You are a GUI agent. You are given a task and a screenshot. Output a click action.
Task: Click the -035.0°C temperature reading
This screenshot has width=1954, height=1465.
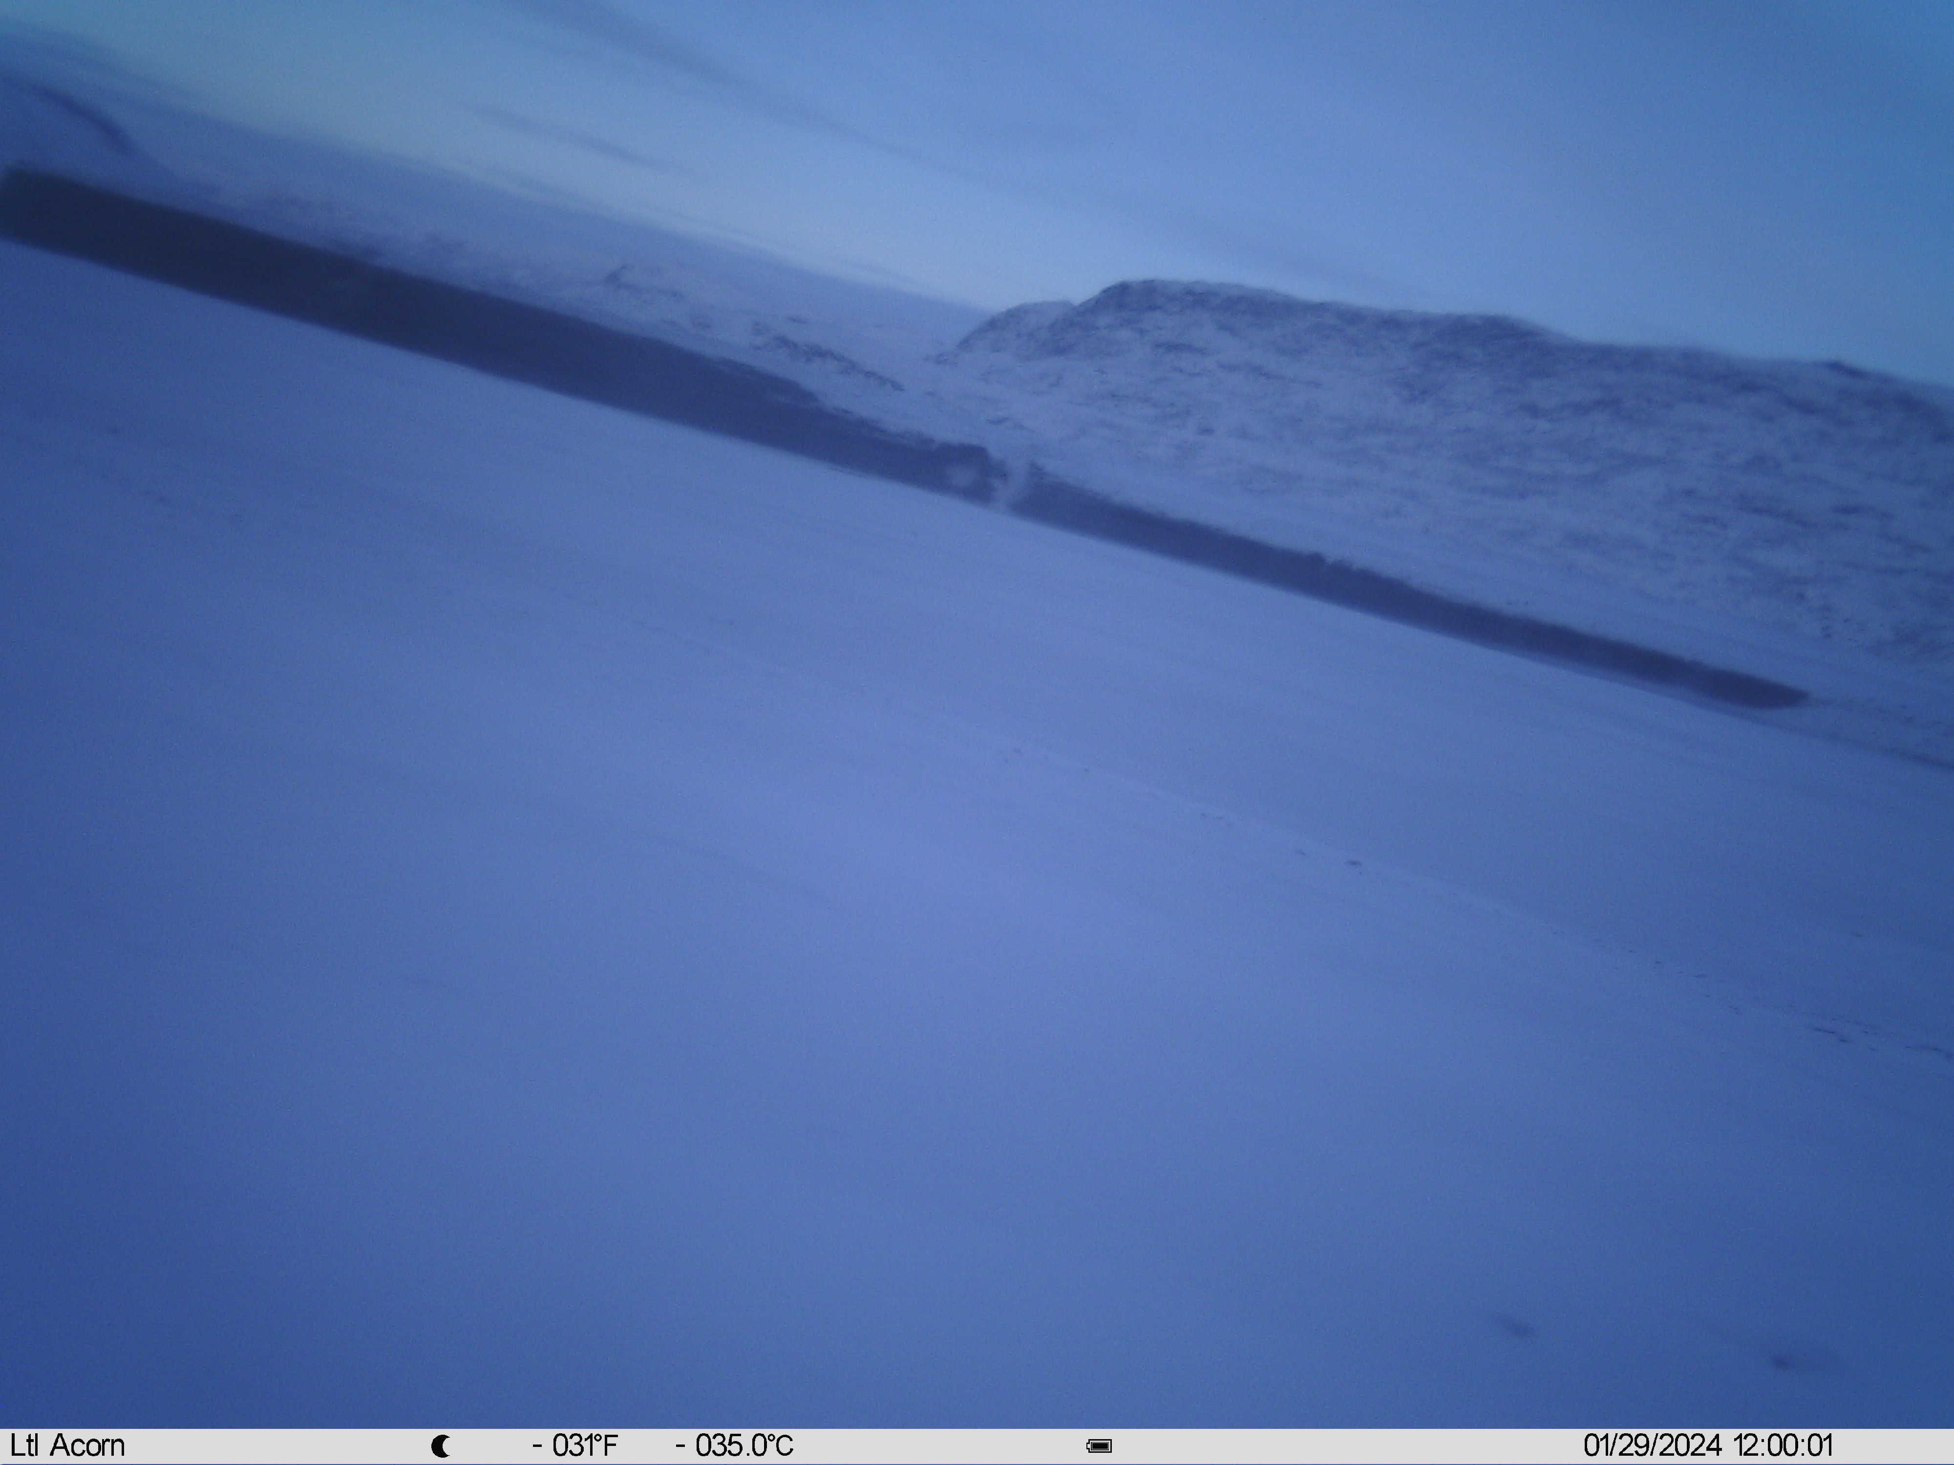coord(734,1446)
